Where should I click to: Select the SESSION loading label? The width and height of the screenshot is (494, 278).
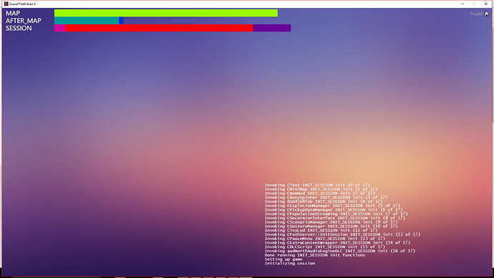point(19,29)
